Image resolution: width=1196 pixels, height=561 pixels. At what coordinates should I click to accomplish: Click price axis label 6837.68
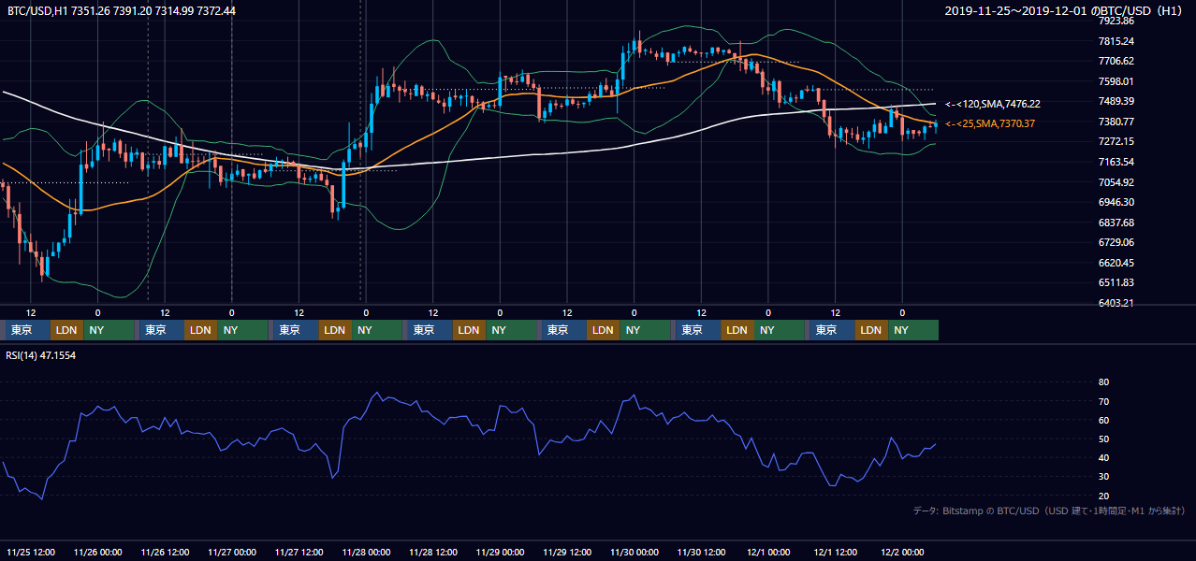(1116, 223)
